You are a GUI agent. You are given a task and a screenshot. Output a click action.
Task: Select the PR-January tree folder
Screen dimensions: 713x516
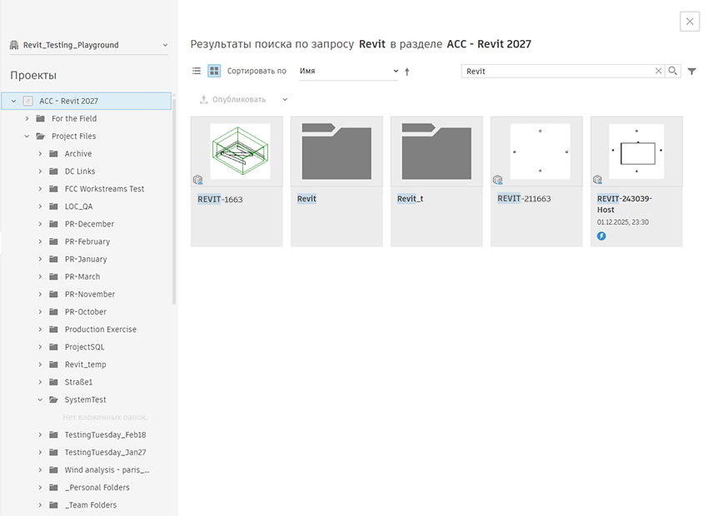point(86,259)
